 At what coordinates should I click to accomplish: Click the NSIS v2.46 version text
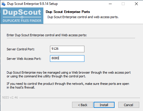pos(10,97)
